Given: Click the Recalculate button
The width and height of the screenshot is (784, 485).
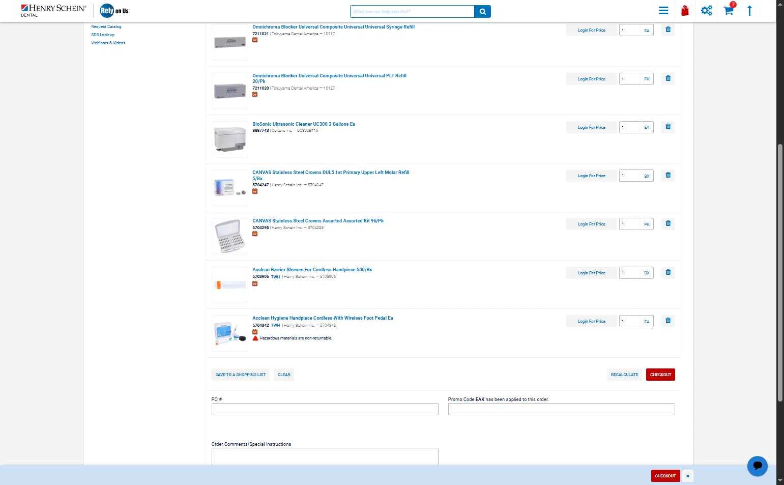Looking at the screenshot, I should 624,375.
